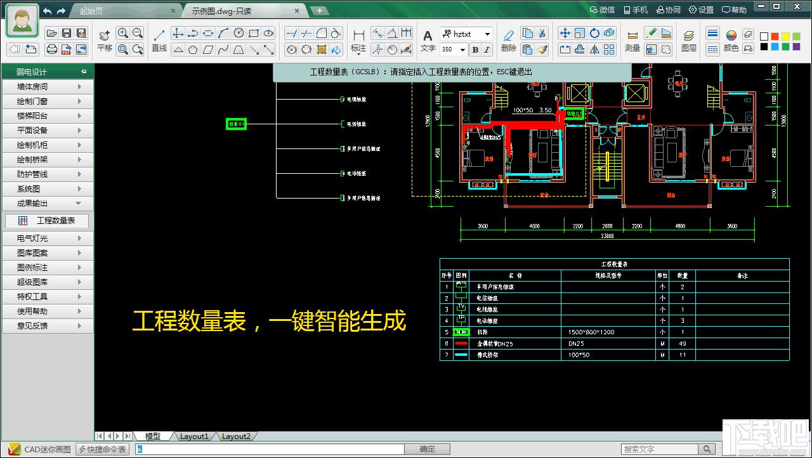Select the move arrows tool
Screen dimensions: 812x458
(x=565, y=33)
